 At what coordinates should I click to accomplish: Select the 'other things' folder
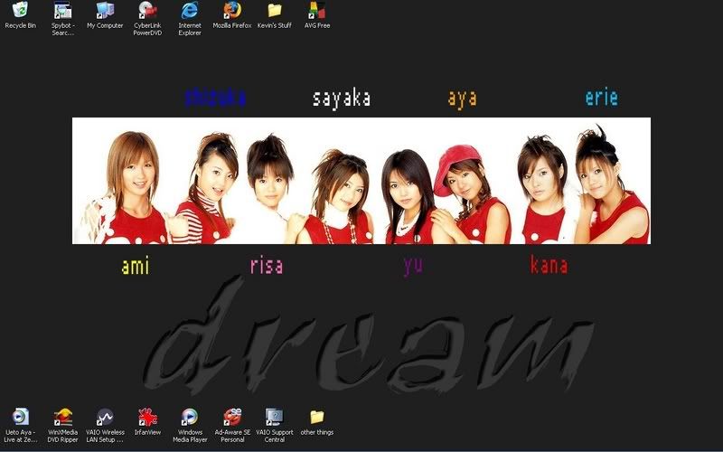pyautogui.click(x=316, y=417)
